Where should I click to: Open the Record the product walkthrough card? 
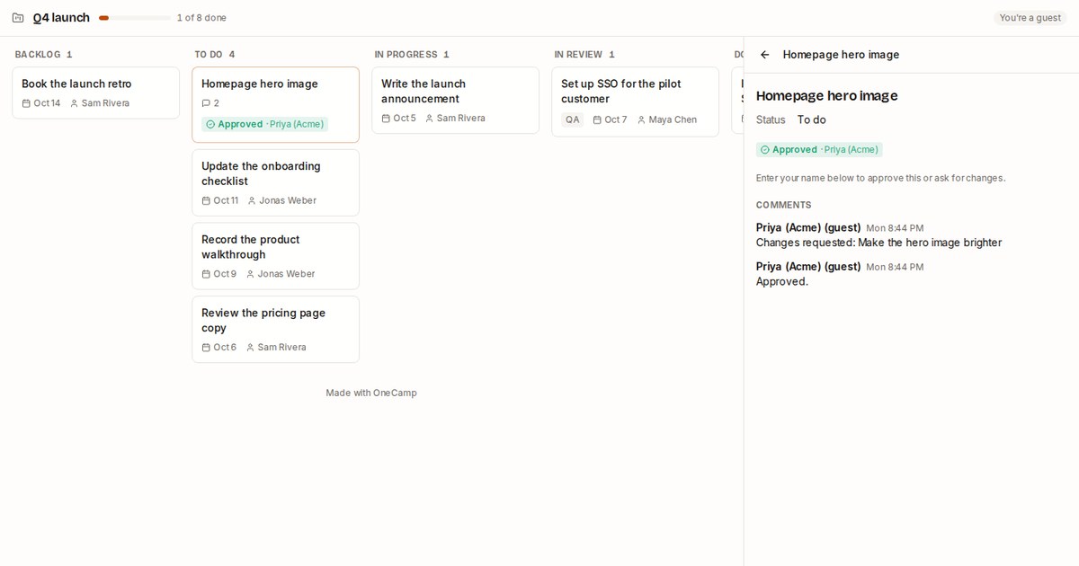(275, 256)
